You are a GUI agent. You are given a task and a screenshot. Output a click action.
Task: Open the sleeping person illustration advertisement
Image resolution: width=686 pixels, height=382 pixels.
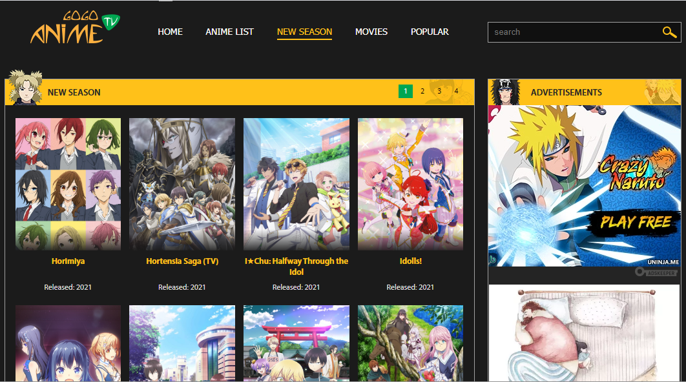point(585,333)
